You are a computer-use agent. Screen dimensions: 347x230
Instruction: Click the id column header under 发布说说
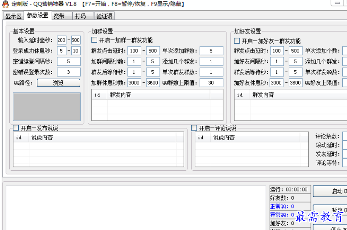21,137
